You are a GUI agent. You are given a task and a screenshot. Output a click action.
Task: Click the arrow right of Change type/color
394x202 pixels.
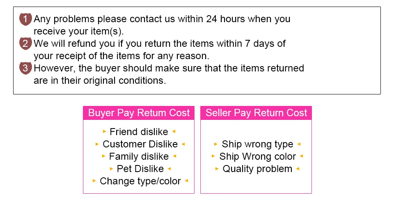[x=186, y=181]
